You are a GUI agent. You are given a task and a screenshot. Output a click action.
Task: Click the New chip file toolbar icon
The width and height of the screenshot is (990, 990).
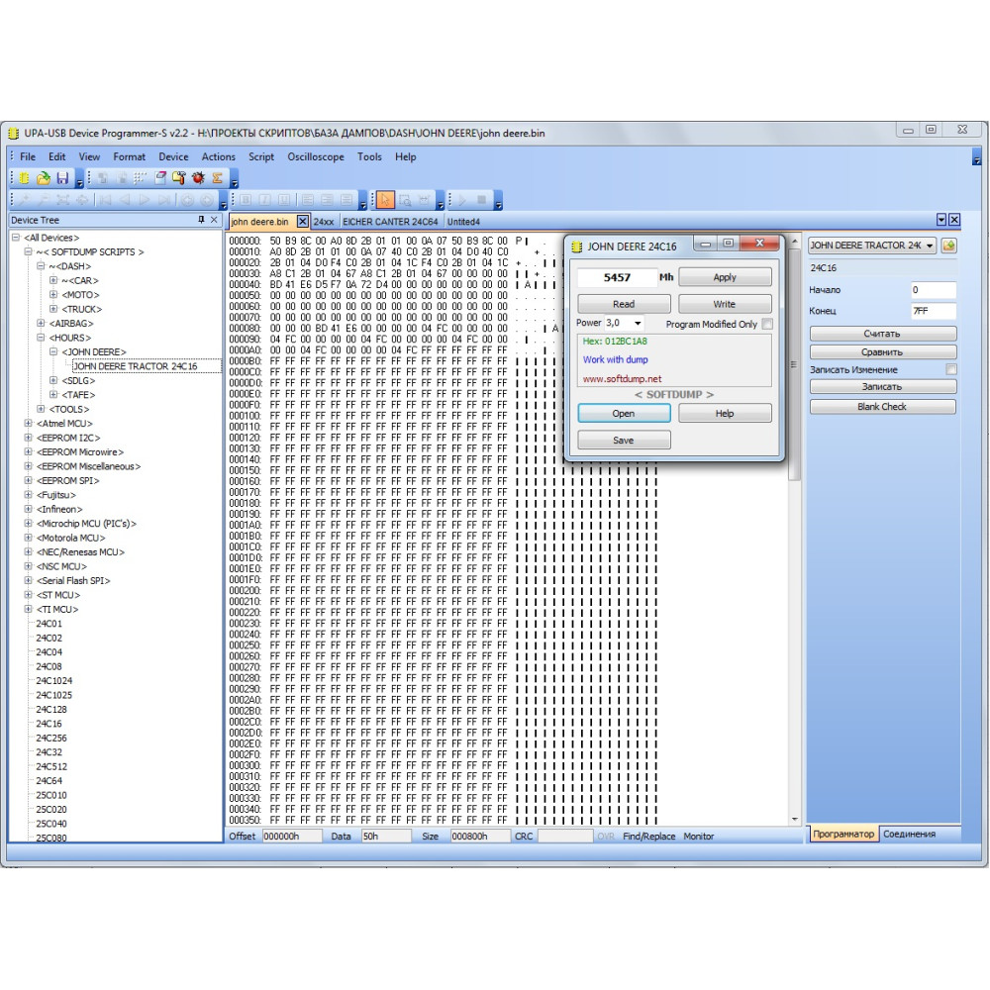[x=24, y=178]
